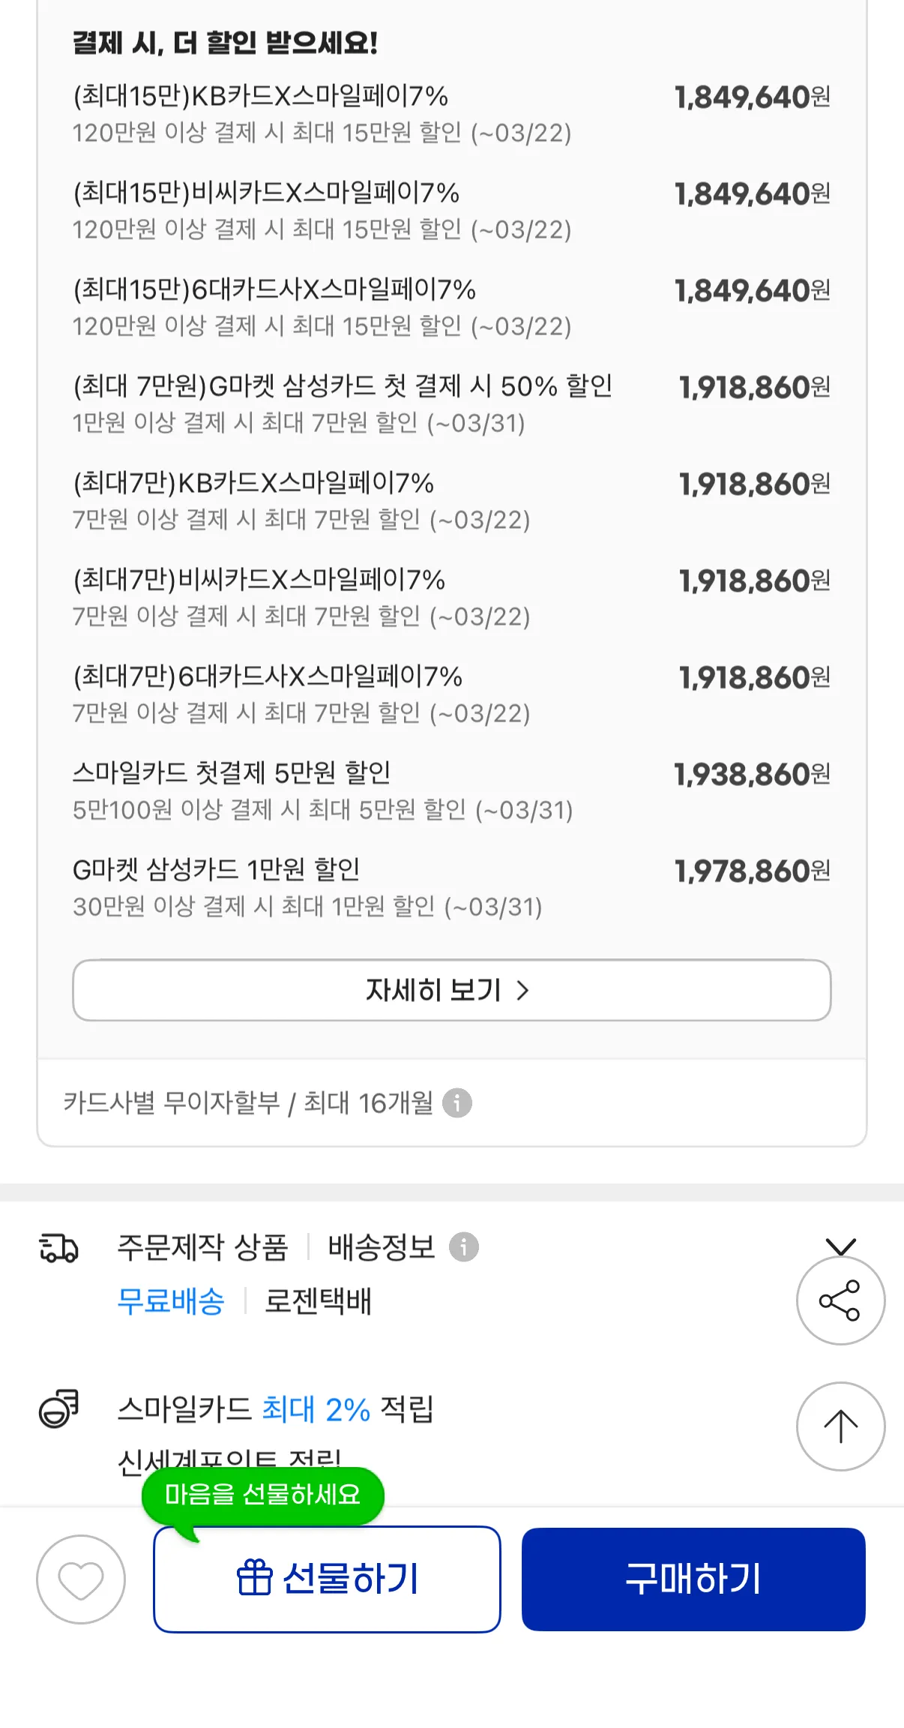Select the KB카드 최대15만 discount row
The height and width of the screenshot is (1728, 904).
coord(451,113)
